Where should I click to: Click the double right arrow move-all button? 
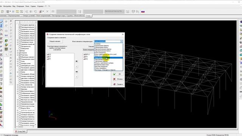point(77,61)
